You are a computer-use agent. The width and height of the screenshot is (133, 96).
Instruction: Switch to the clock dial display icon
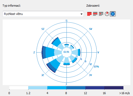tap(107, 14)
